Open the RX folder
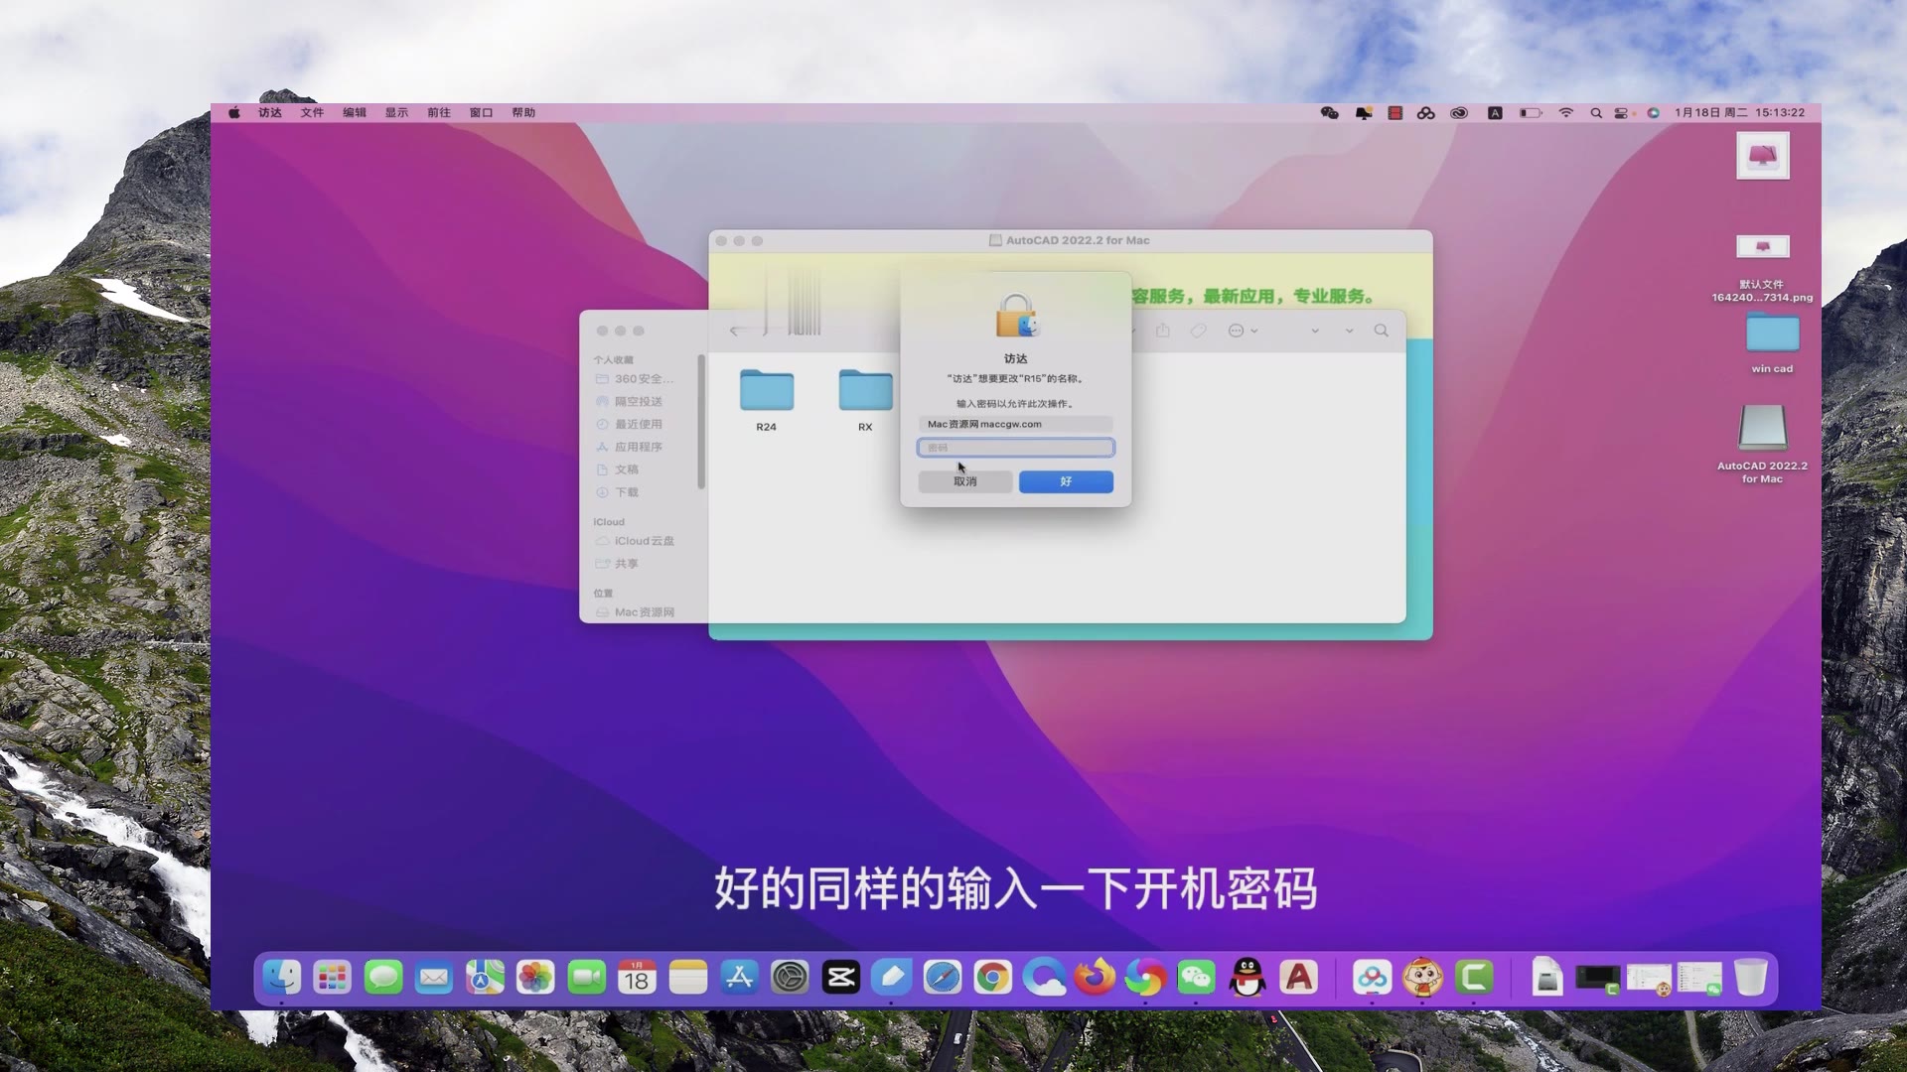Viewport: 1907px width, 1072px height. pos(865,400)
